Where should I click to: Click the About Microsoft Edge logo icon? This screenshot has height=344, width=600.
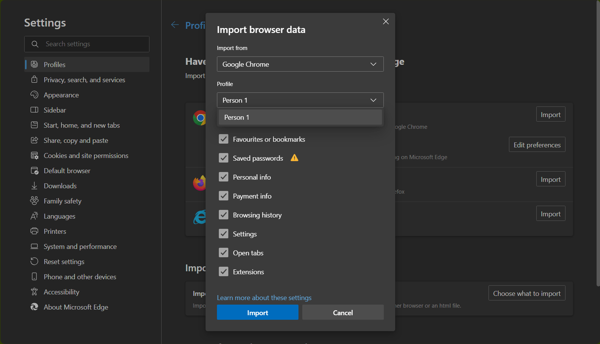pos(34,307)
